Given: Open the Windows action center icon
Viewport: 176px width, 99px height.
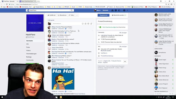Looking at the screenshot, I should coord(173,97).
